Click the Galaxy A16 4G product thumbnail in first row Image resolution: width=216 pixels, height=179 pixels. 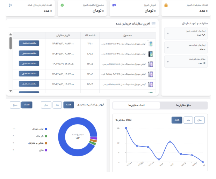(151, 44)
